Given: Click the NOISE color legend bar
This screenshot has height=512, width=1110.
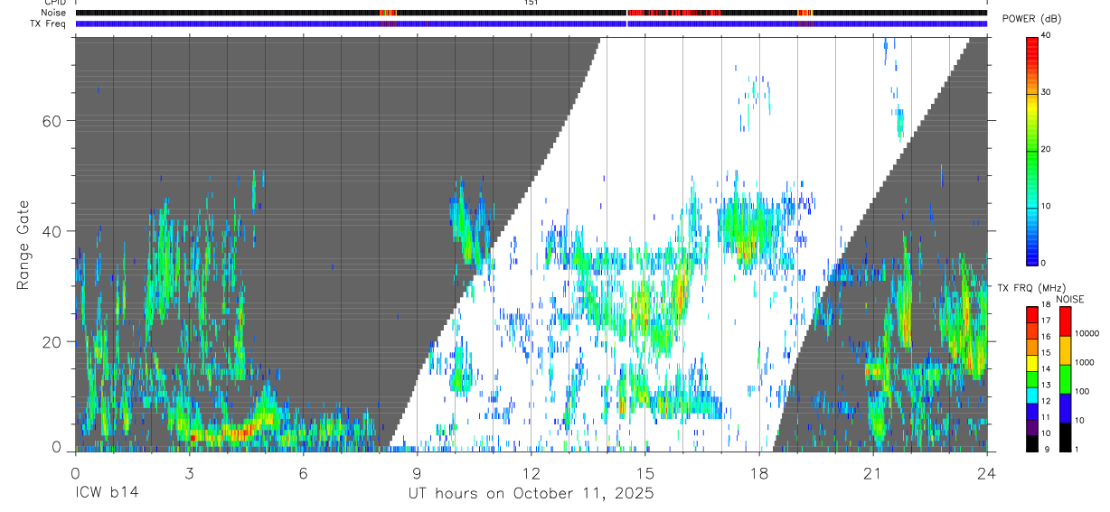Looking at the screenshot, I should pyautogui.click(x=1065, y=379).
